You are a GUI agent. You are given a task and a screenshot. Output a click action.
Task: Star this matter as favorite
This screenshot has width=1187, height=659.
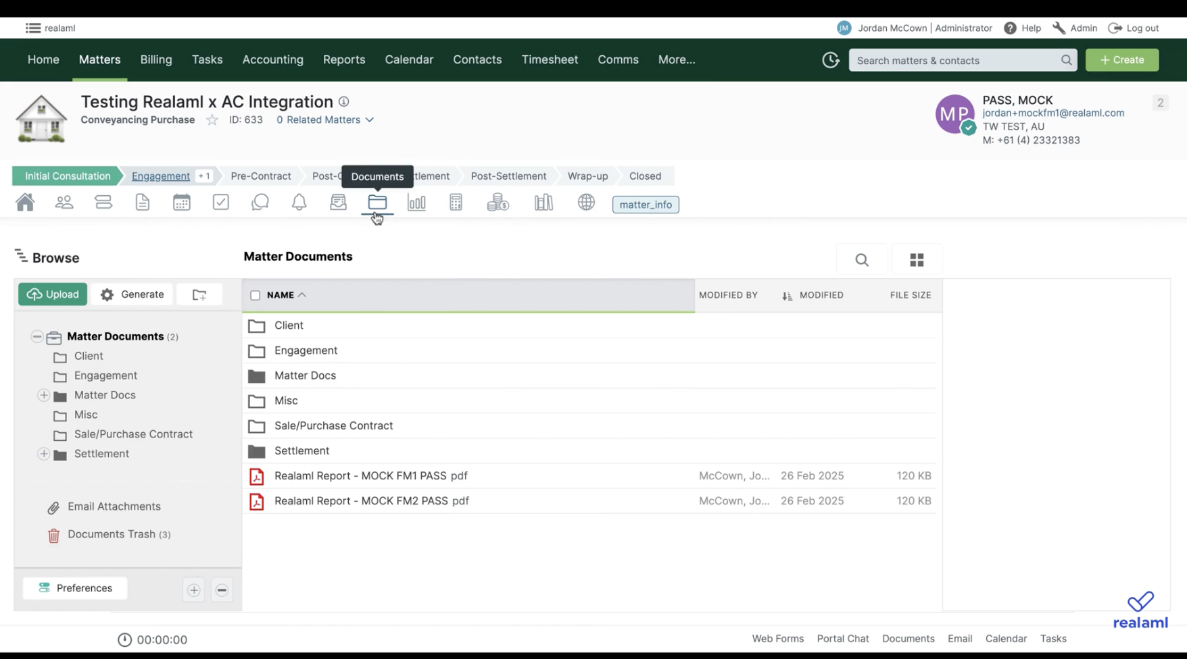(x=212, y=120)
